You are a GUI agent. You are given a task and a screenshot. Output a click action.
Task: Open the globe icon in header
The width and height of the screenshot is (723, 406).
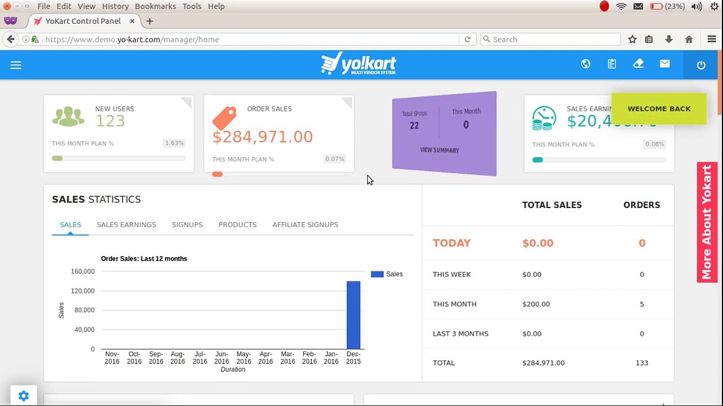click(x=586, y=64)
